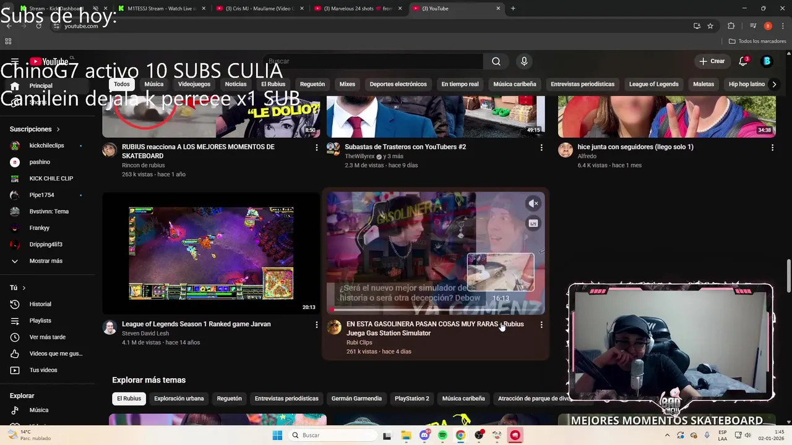
Task: Click the page vertical scrollbar thumb
Action: pyautogui.click(x=788, y=276)
